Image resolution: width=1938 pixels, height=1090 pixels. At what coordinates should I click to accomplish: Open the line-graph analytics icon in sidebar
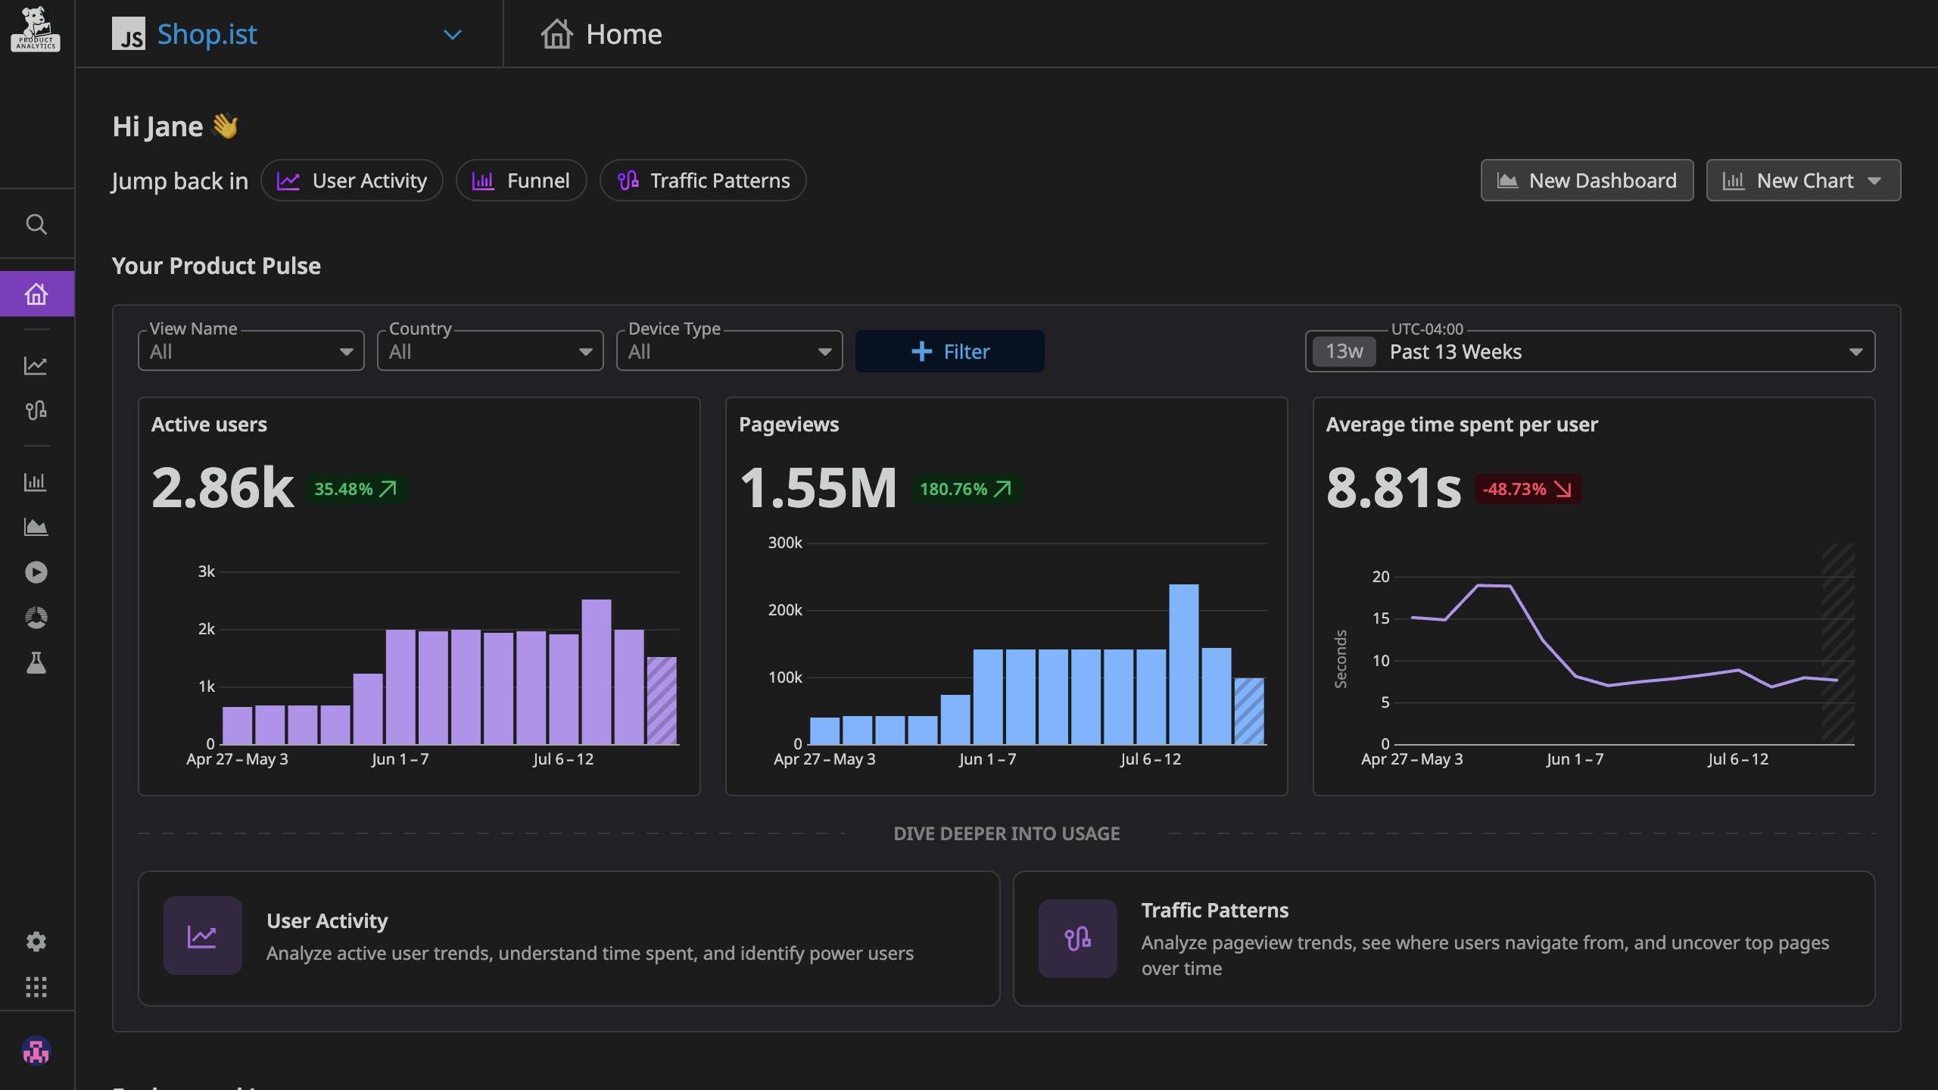coord(36,366)
